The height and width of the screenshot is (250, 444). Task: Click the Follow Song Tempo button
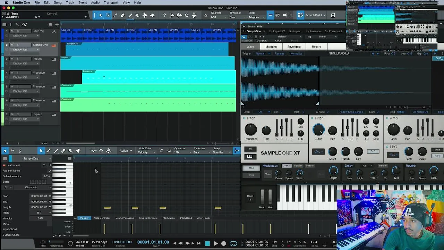tap(351, 112)
